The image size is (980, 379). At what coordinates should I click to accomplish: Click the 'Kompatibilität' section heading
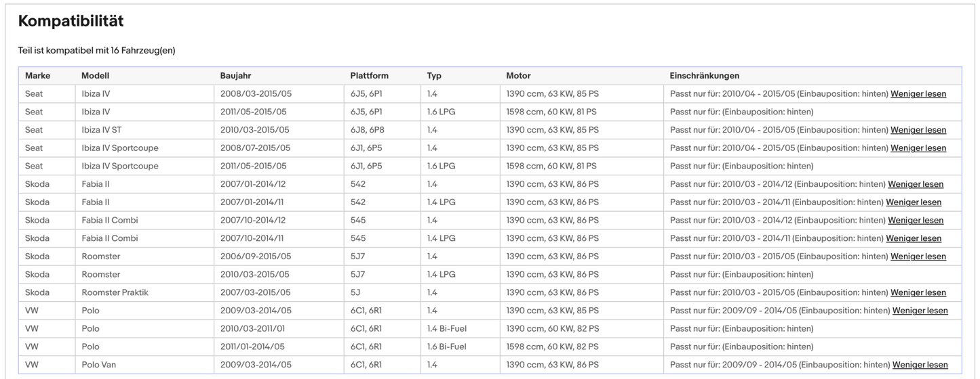71,21
